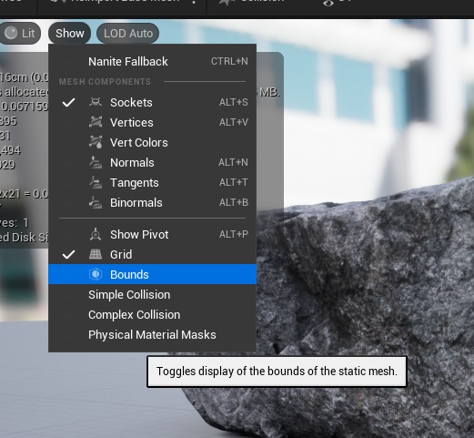Click the Sockets icon in Show menu
The width and height of the screenshot is (474, 438).
(x=96, y=102)
